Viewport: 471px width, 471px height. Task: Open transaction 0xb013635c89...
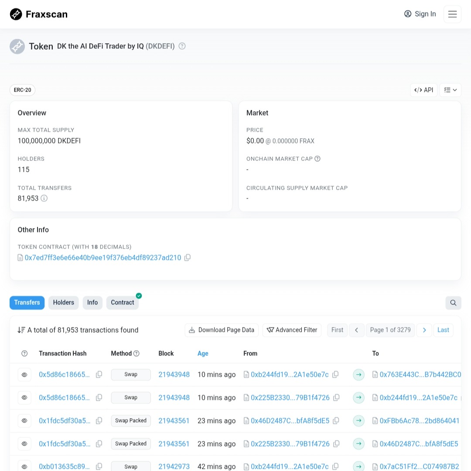coord(64,467)
